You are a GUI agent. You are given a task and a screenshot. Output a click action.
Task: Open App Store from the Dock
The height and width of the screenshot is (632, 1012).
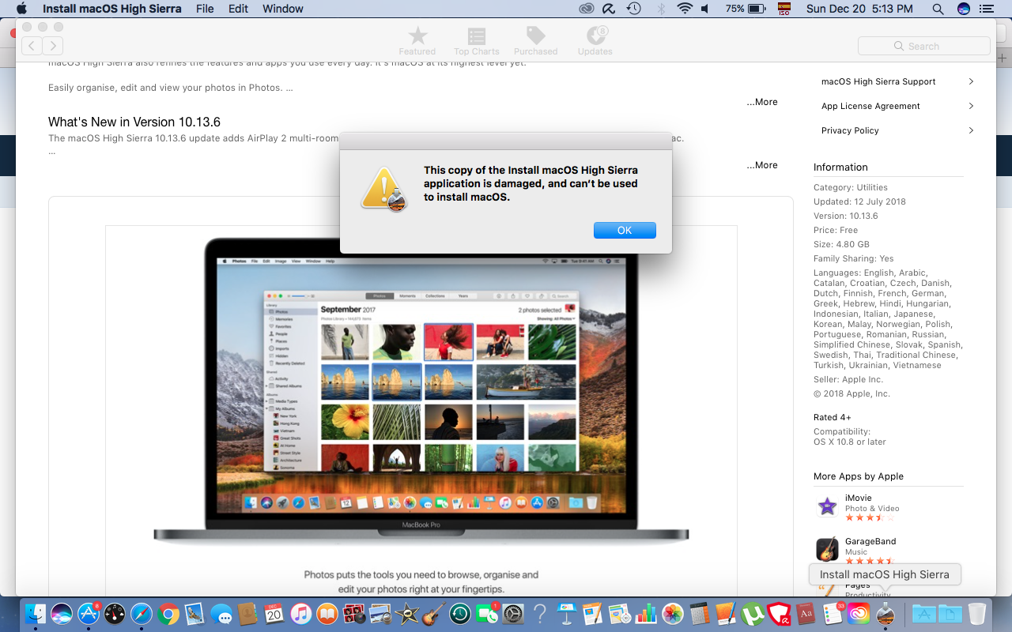coord(89,614)
